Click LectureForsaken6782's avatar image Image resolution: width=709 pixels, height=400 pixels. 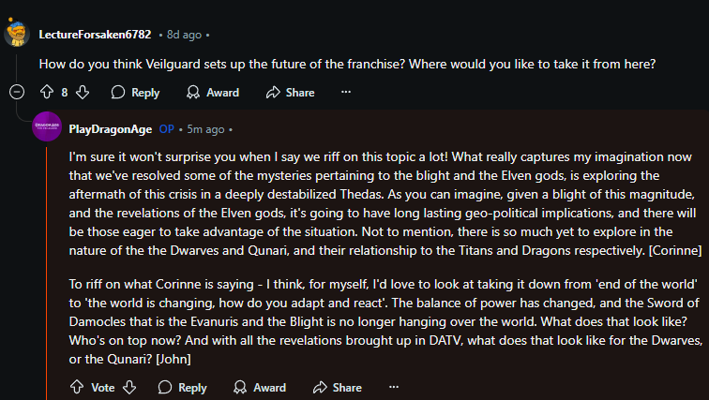pos(16,34)
